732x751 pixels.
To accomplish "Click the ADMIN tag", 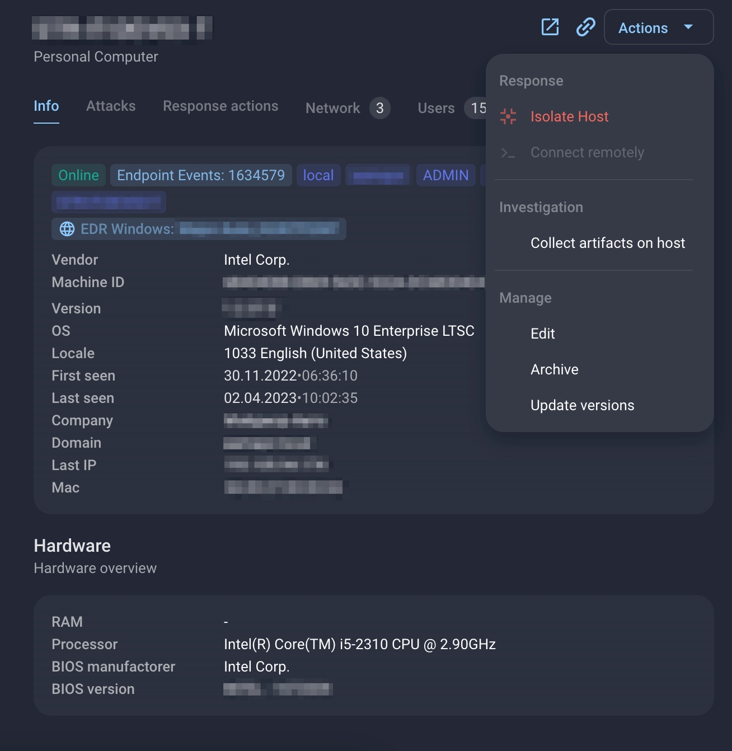I will coord(446,175).
